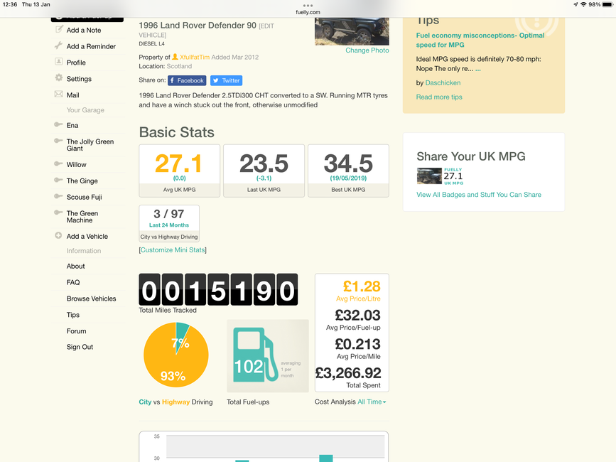
Task: Click the Customize Mini Stats link
Action: coord(173,250)
